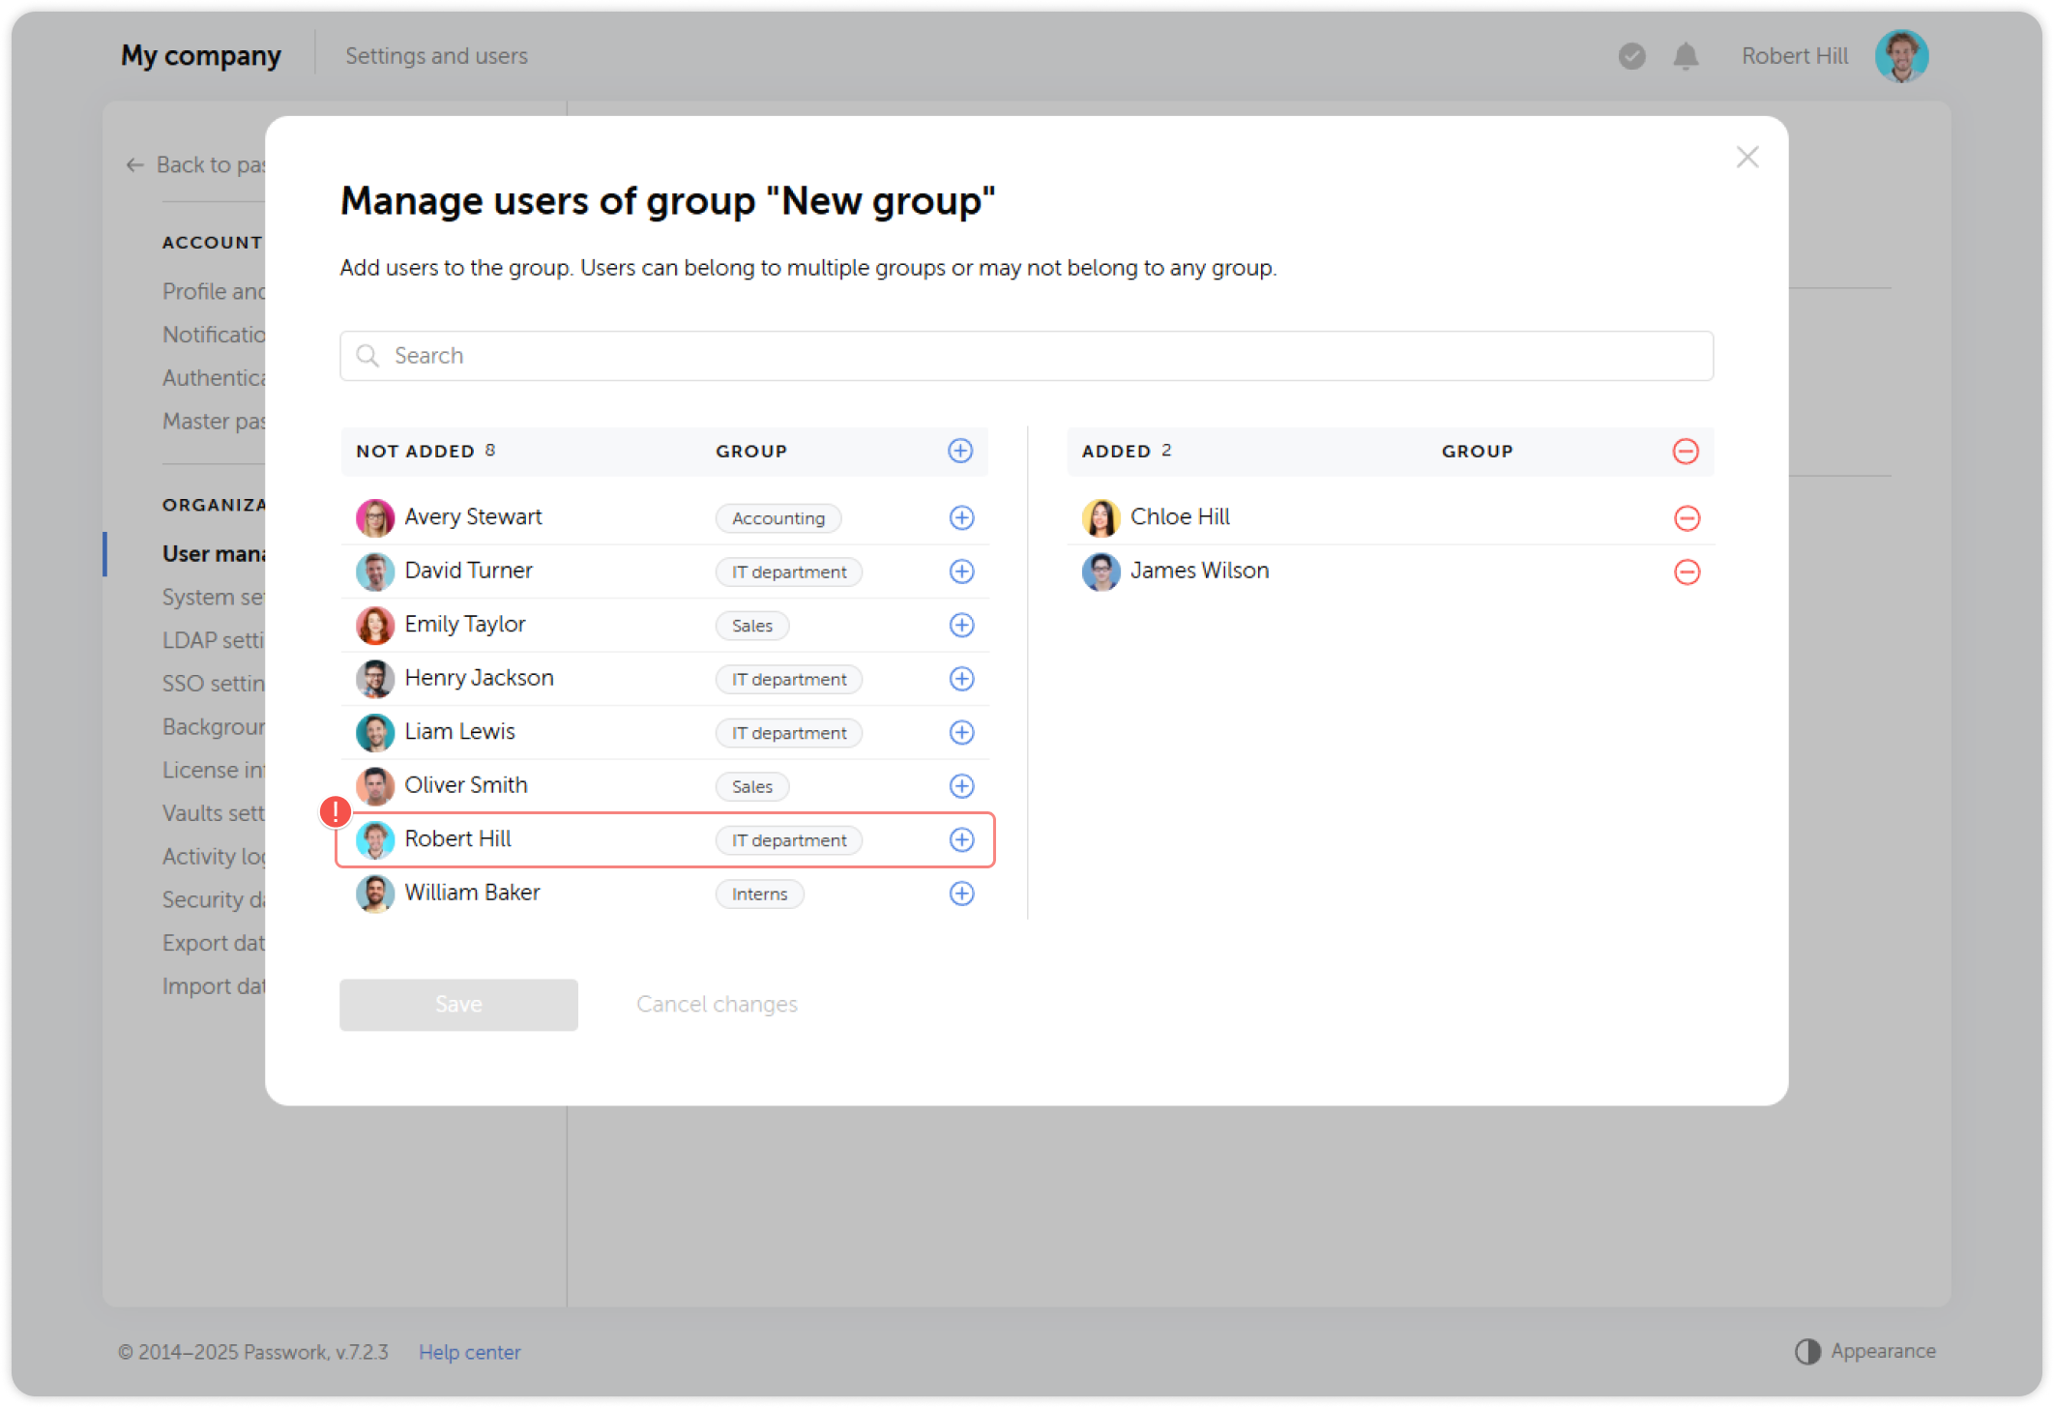This screenshot has width=2054, height=1408.
Task: Cancel changes to the group
Action: click(x=716, y=1004)
